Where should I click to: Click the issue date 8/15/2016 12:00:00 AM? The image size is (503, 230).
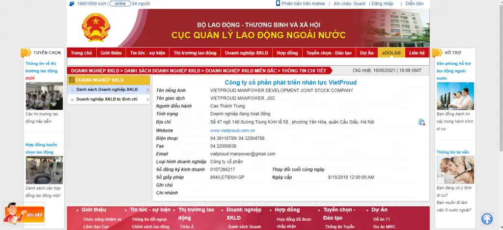pos(351,177)
